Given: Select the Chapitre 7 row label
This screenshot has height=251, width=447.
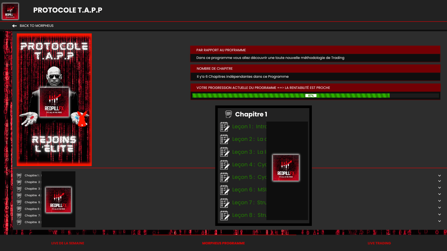Looking at the screenshot, I should (x=33, y=215).
